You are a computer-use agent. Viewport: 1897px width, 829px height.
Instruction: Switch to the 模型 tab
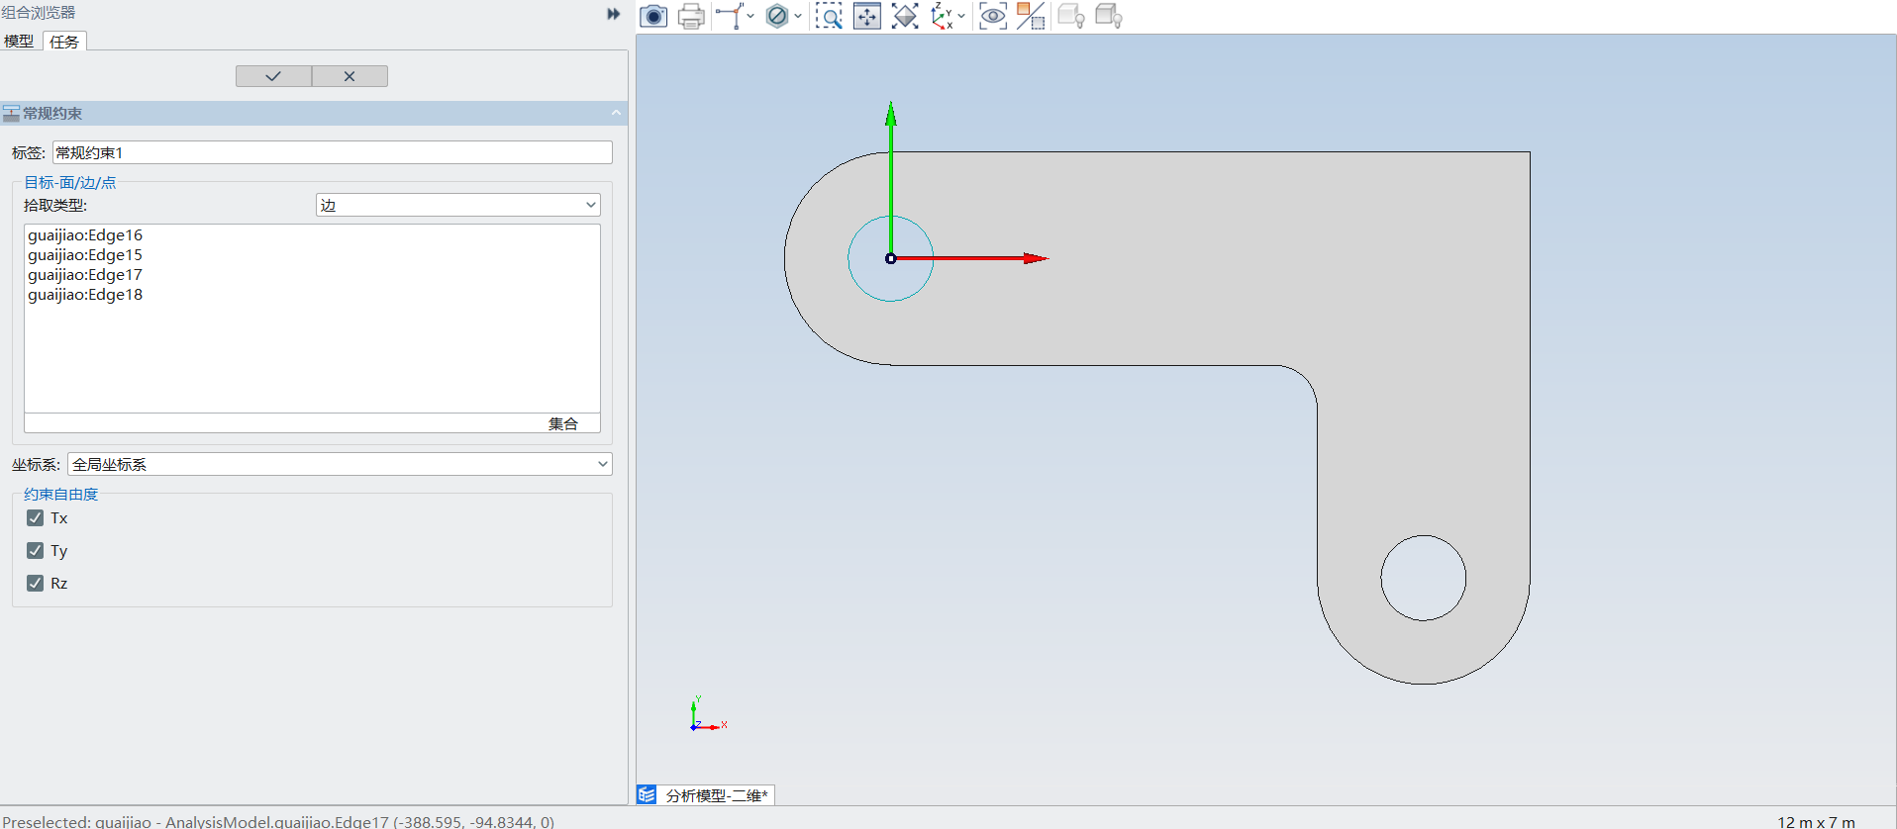pyautogui.click(x=19, y=42)
